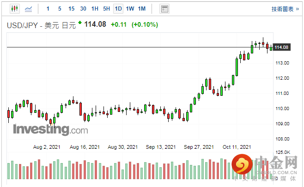Viewport: 304px width, 187px height.
Task: Click the 108.00 price axis label
Action: point(282,139)
